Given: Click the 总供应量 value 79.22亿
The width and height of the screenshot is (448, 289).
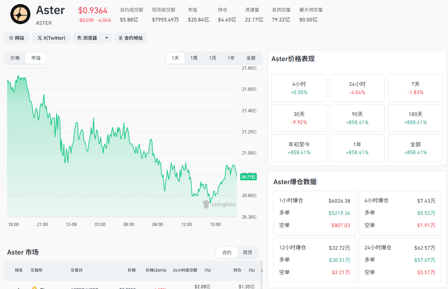Looking at the screenshot, I should (281, 20).
